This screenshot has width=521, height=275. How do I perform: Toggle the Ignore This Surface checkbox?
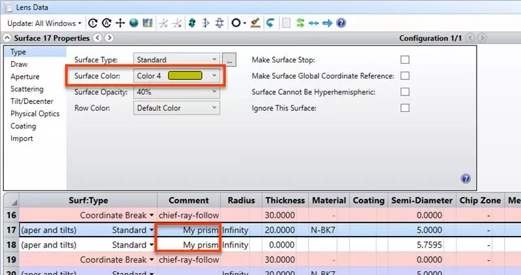coord(404,108)
